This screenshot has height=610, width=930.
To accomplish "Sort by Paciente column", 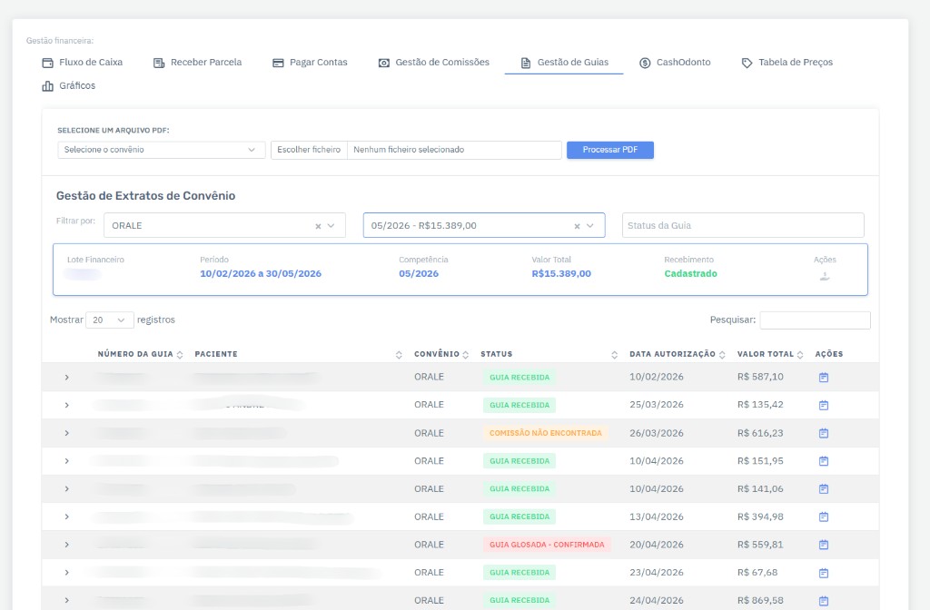I will pyautogui.click(x=298, y=354).
